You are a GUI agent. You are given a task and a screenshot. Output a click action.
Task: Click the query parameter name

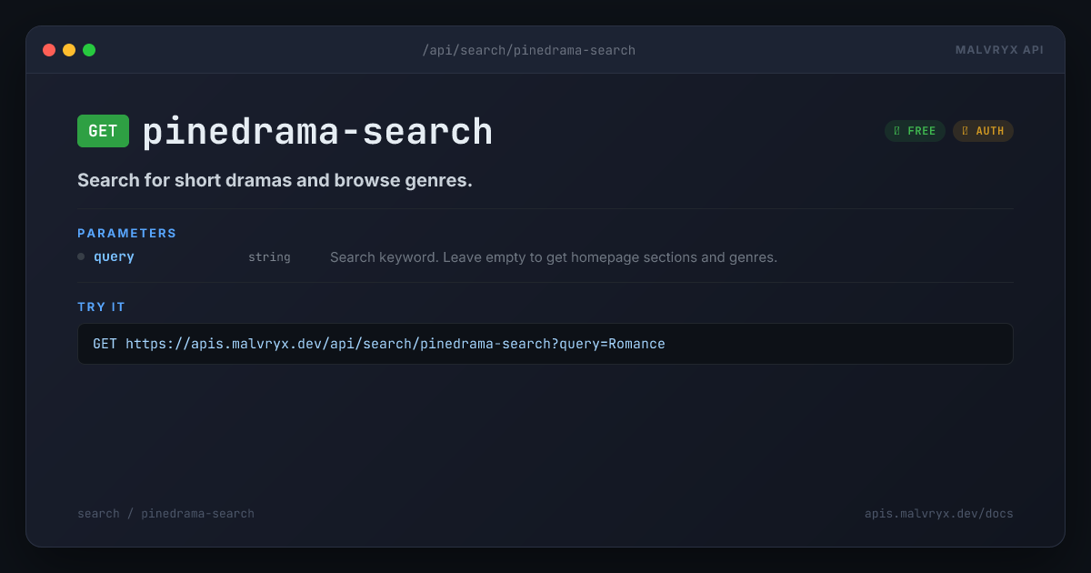[114, 257]
